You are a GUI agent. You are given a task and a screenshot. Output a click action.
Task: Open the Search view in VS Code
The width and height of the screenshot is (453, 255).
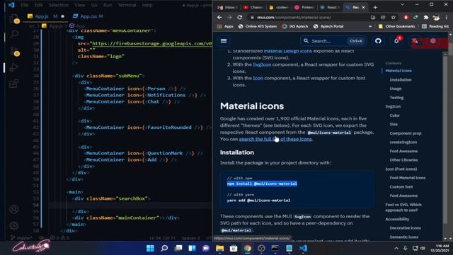(14, 35)
